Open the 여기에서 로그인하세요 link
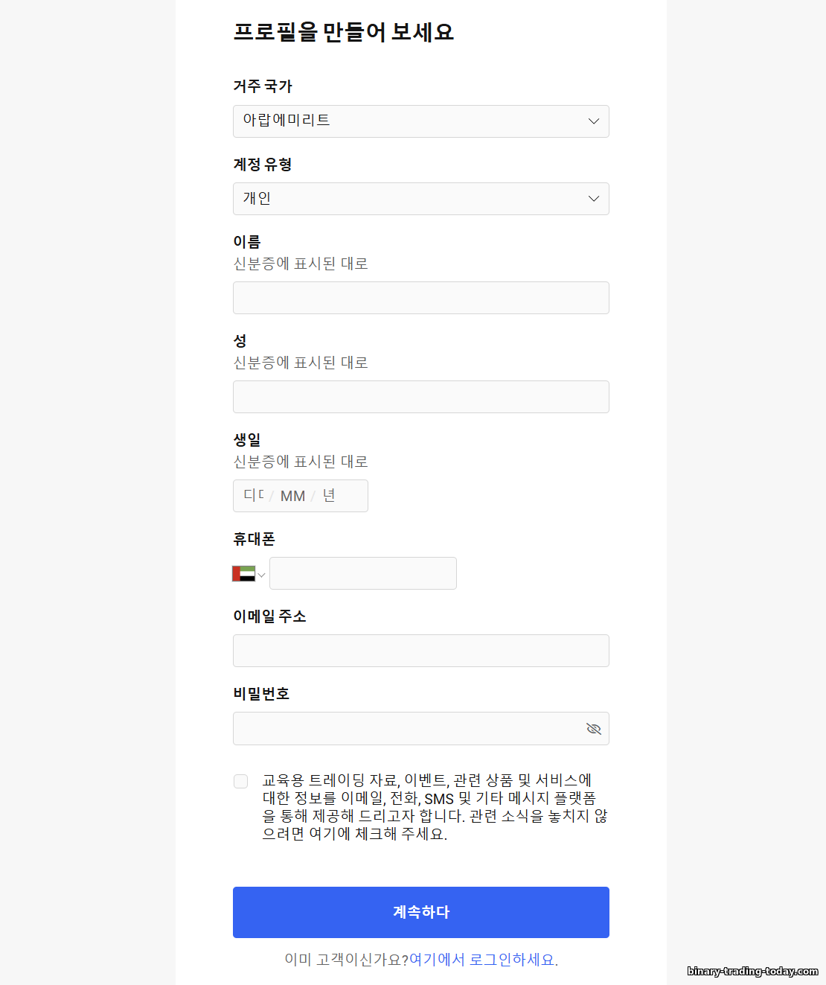Screen dimensions: 826x985 (x=482, y=960)
